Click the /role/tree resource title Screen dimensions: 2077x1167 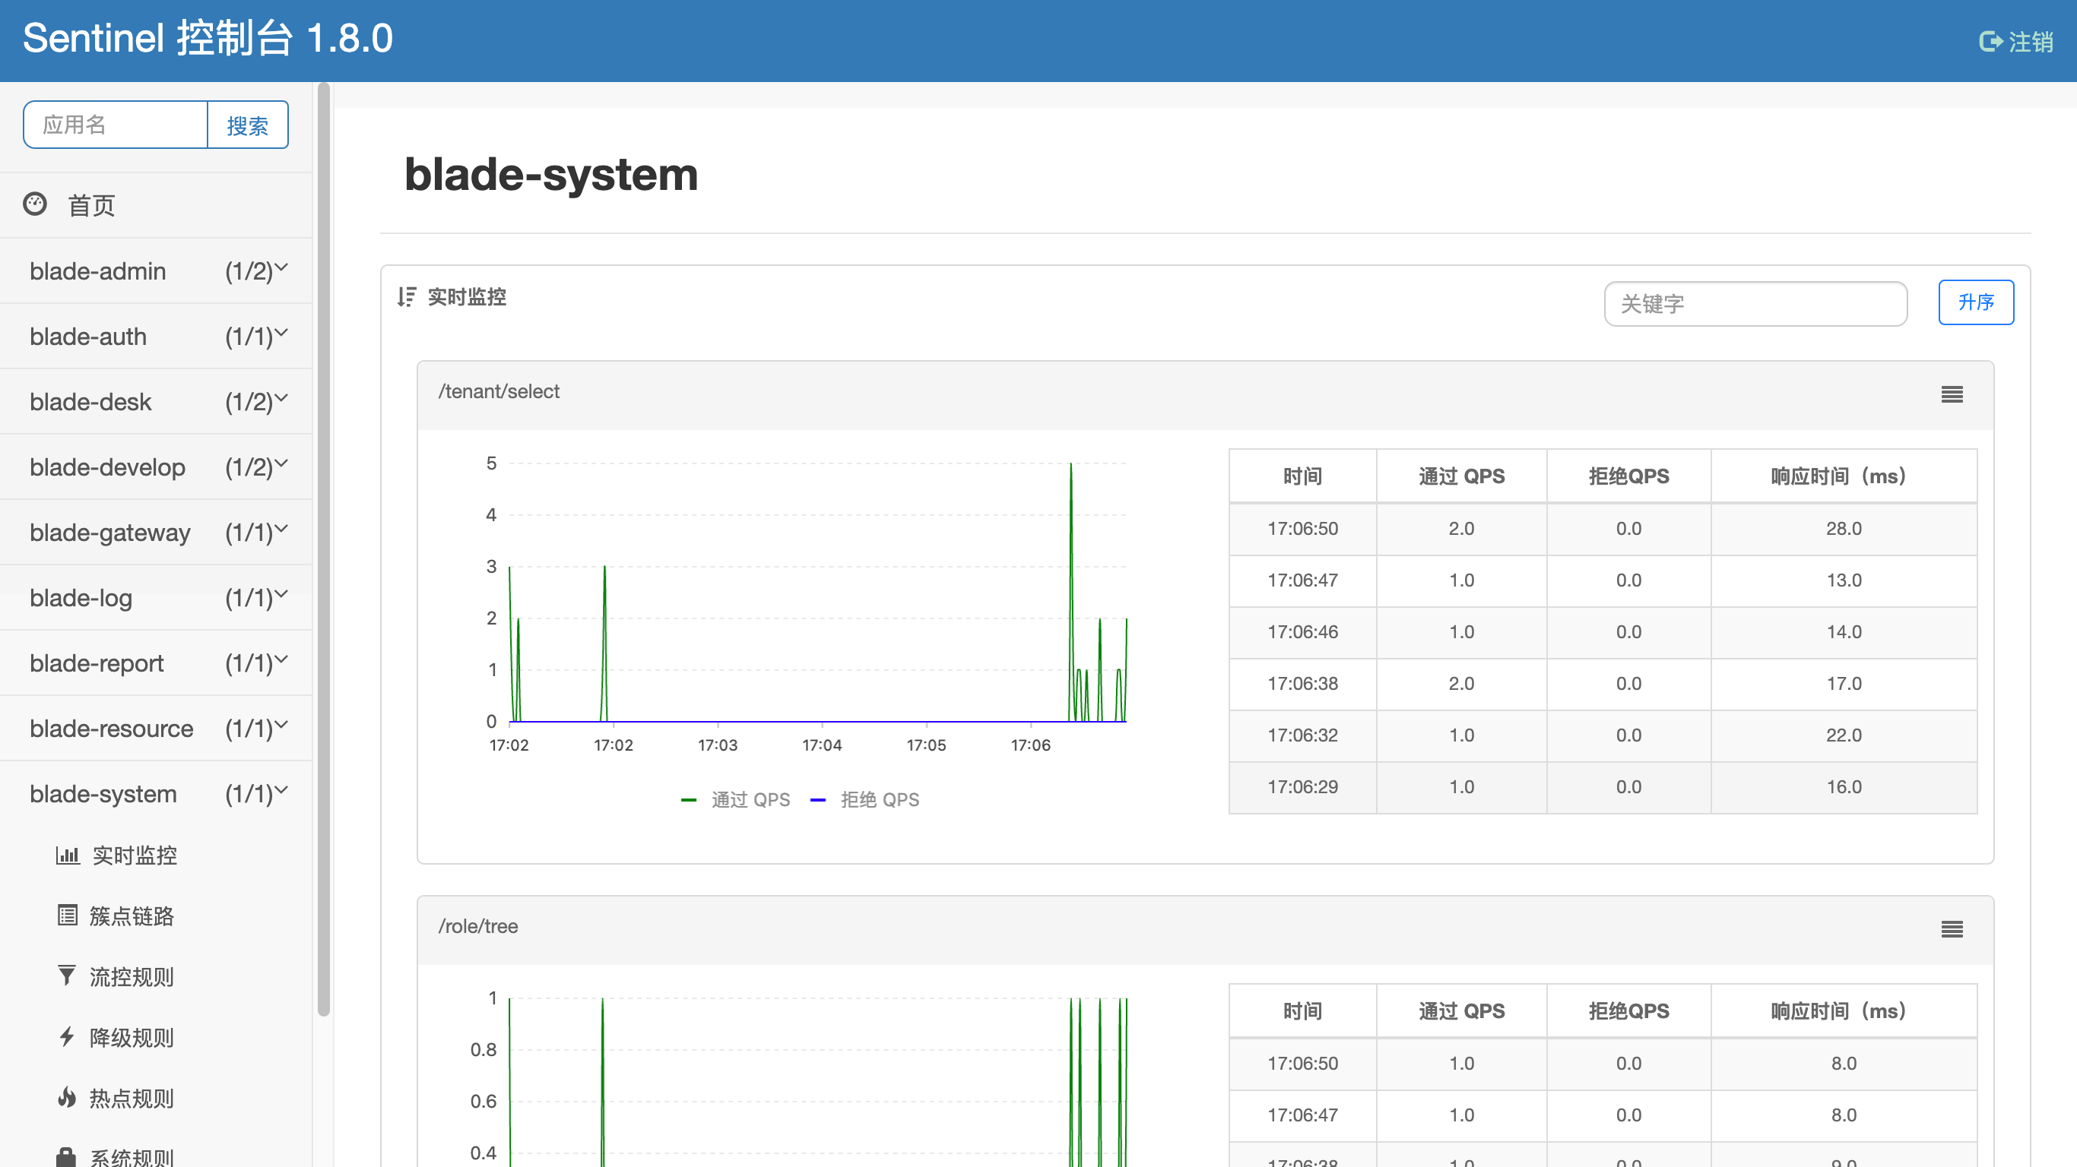click(477, 926)
